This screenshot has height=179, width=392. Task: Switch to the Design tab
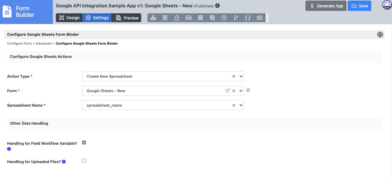tap(69, 18)
